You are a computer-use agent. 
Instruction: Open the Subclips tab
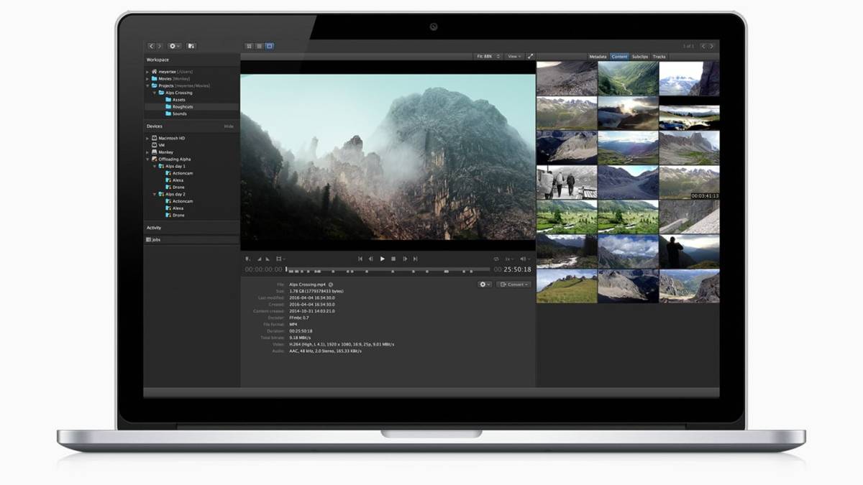[x=639, y=57]
